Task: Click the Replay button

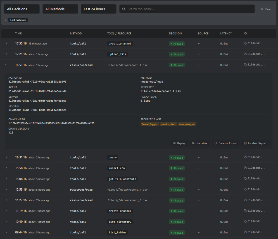Action: point(179,143)
